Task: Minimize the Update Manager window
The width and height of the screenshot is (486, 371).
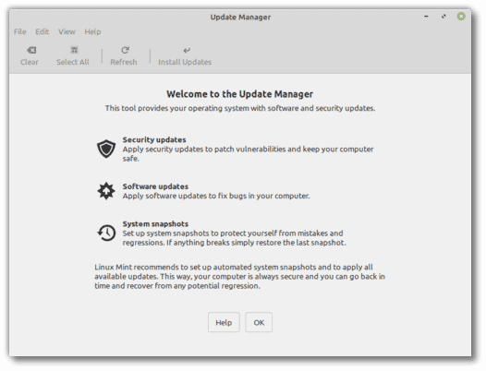Action: pos(426,17)
